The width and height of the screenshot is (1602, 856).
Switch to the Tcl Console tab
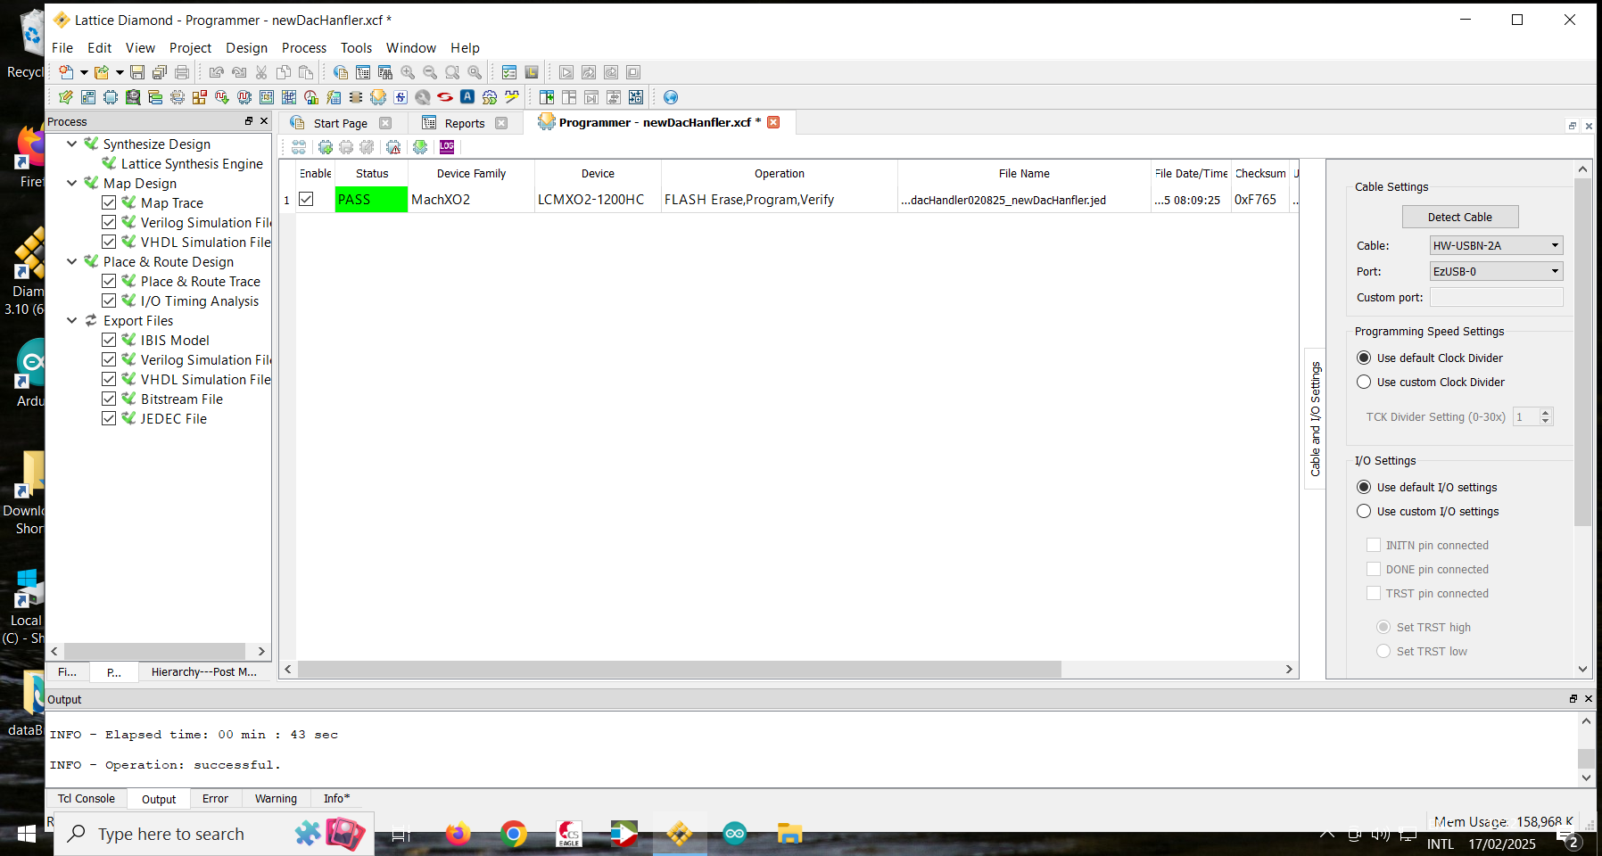87,799
